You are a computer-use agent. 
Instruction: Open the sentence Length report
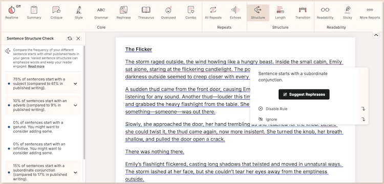(280, 12)
